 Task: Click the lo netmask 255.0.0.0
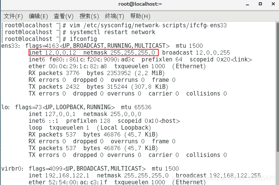pos(112,114)
